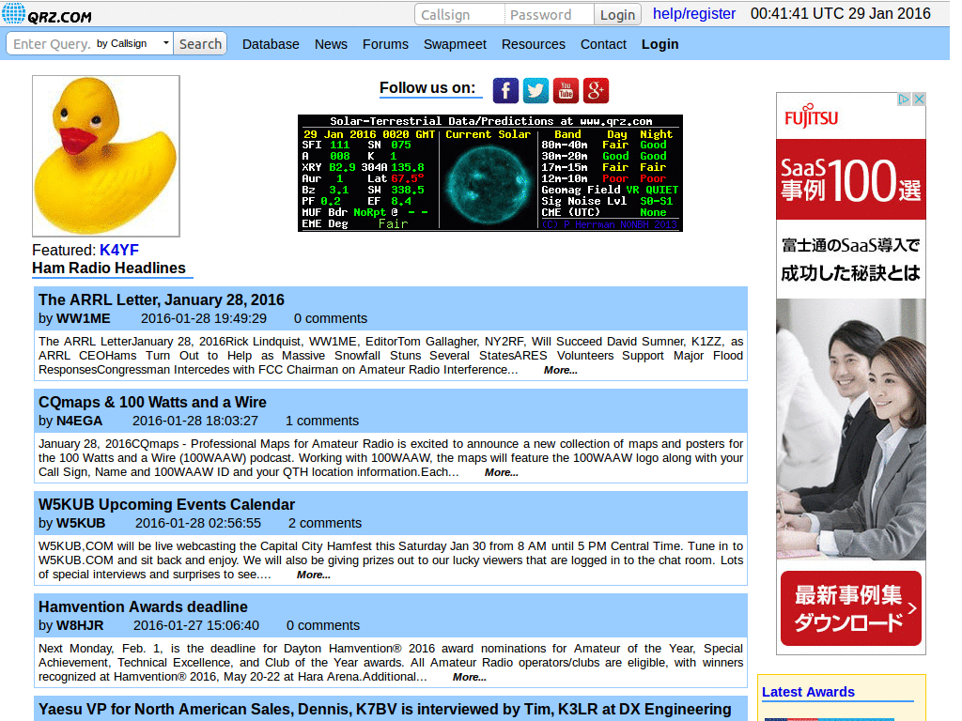Click More... on the ARRL Letter article
Viewport: 962px width, 721px height.
coord(560,370)
